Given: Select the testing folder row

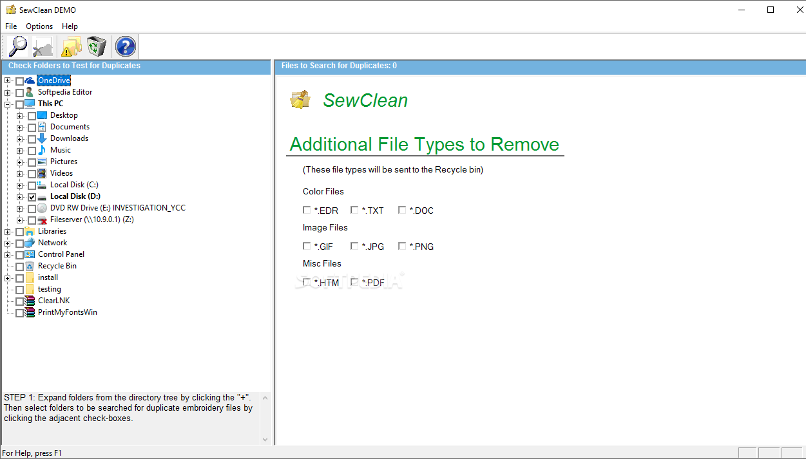Looking at the screenshot, I should click(50, 289).
